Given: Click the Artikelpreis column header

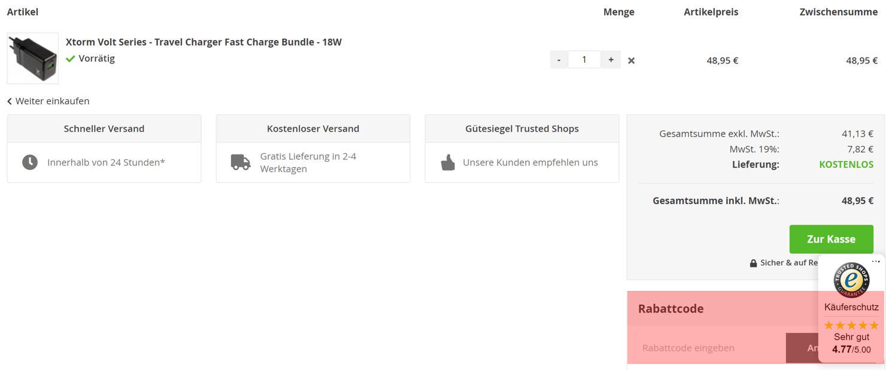Looking at the screenshot, I should (711, 12).
